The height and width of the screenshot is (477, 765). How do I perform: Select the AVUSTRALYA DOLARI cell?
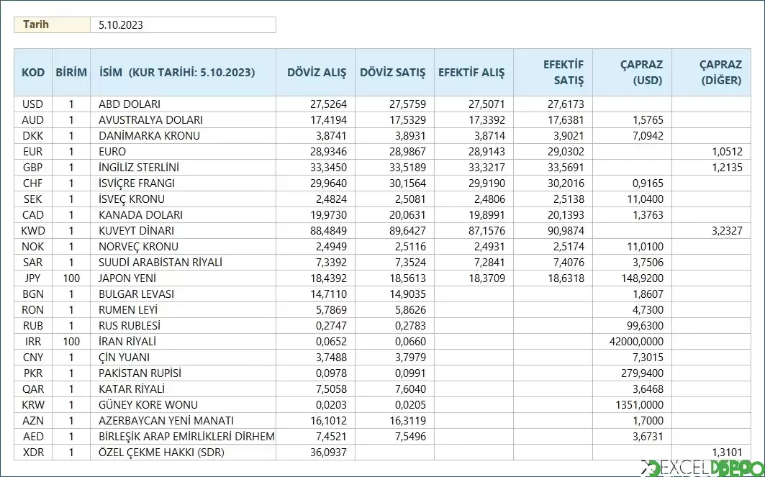183,120
